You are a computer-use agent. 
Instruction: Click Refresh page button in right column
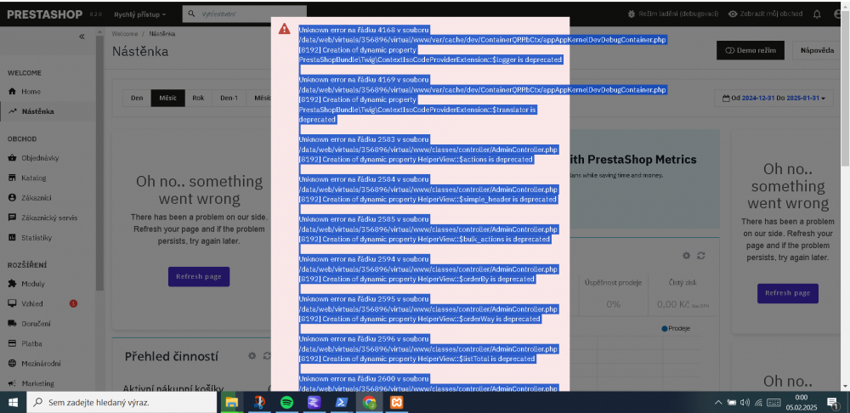click(788, 293)
